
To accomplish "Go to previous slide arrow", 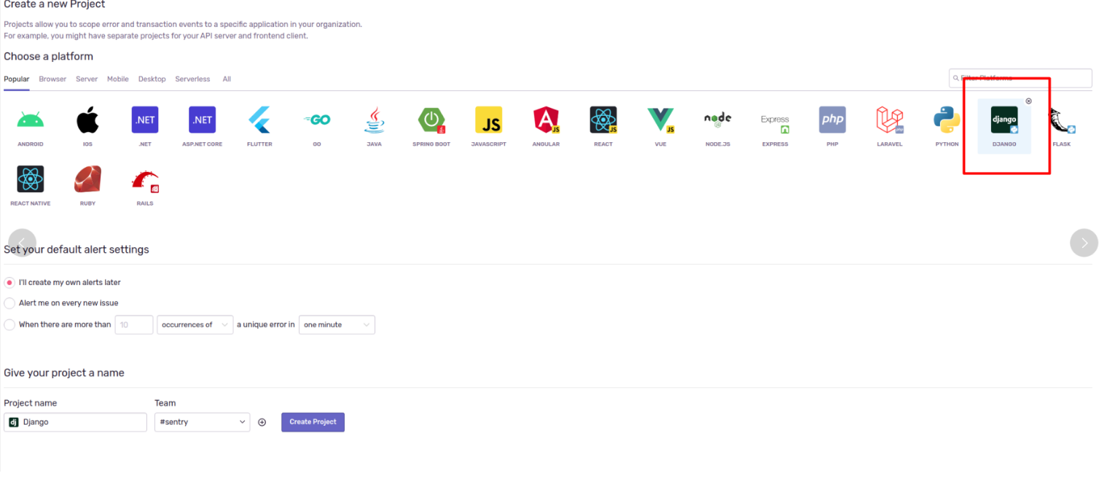I will [22, 243].
